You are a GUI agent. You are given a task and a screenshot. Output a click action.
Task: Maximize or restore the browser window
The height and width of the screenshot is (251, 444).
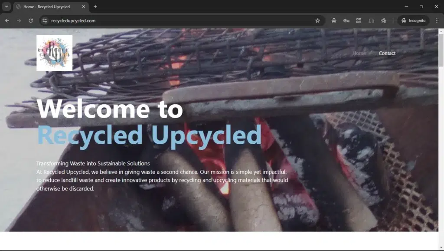tap(421, 7)
